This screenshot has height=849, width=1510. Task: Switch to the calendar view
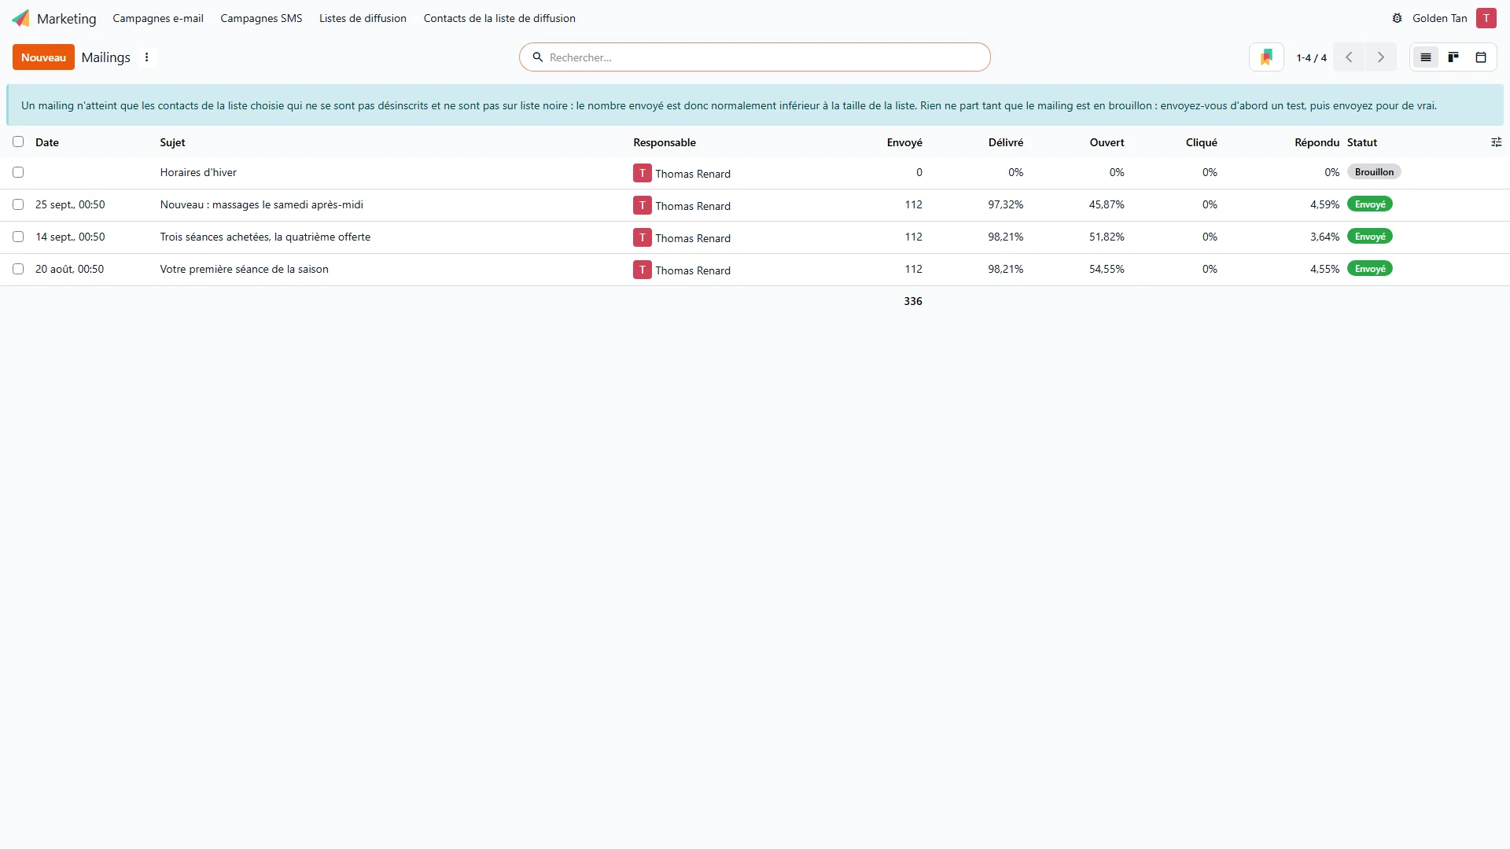(1481, 57)
